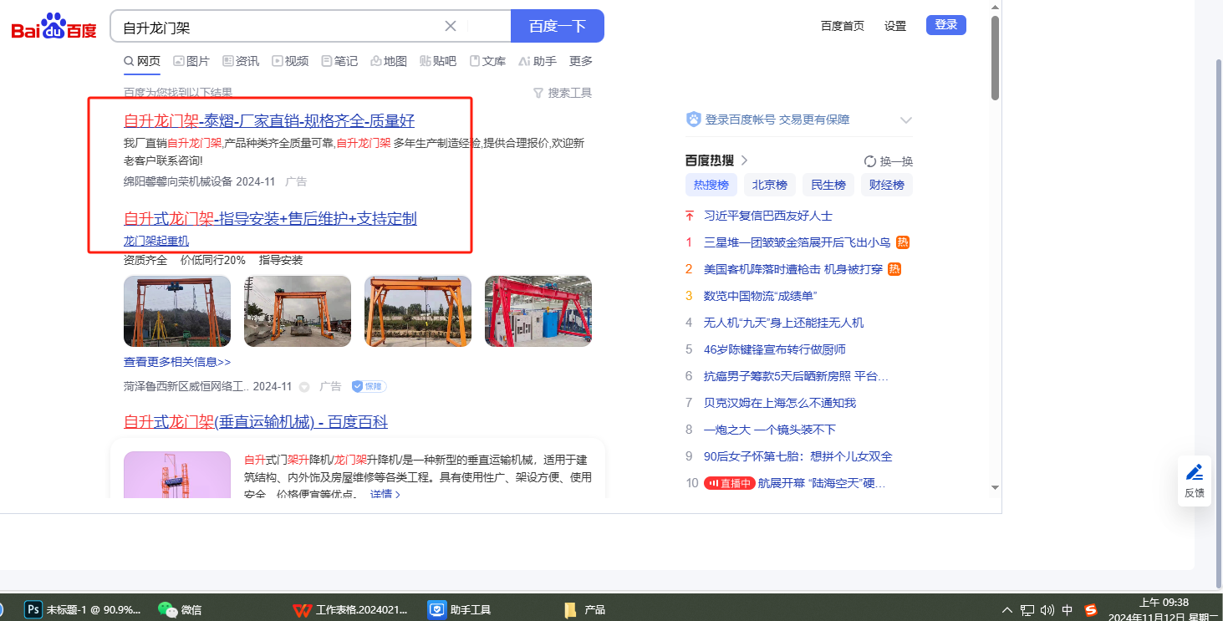Screen dimensions: 1223x621
Task: Expand the chevron next to 交易更有保障
Action: coord(906,120)
